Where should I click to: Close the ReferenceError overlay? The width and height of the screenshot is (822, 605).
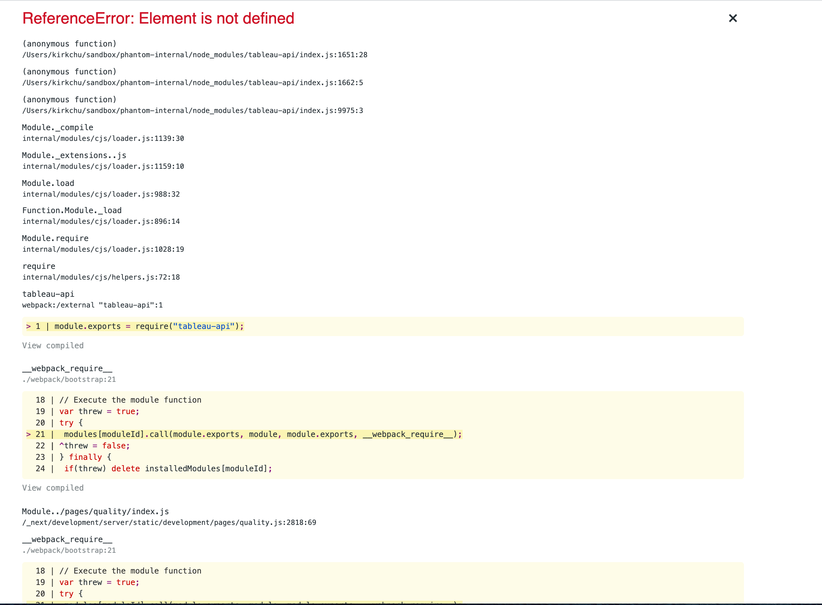pyautogui.click(x=732, y=18)
